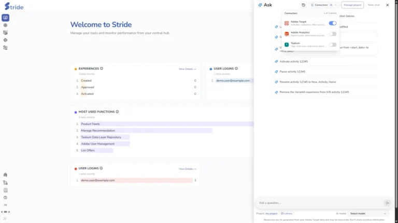398x223 pixels.
Task: Click demo.user@example.com in top User Logins
Action: click(x=233, y=81)
